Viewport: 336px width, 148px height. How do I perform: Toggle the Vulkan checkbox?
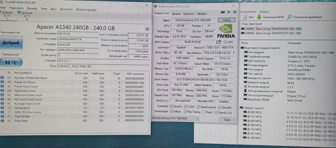(x=171, y=112)
